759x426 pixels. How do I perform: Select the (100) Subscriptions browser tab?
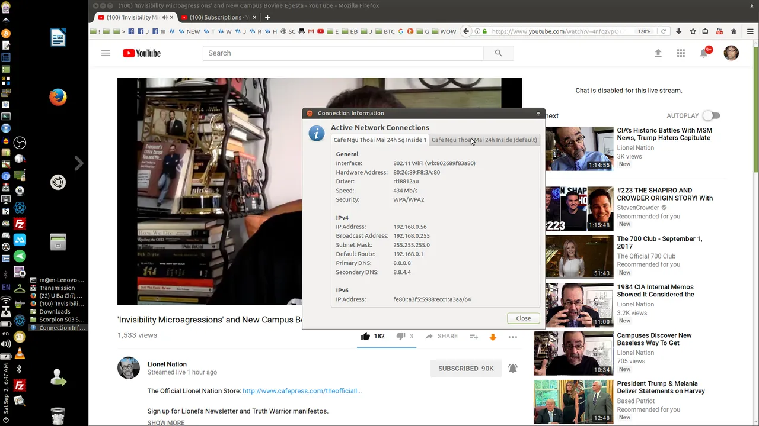tap(218, 17)
